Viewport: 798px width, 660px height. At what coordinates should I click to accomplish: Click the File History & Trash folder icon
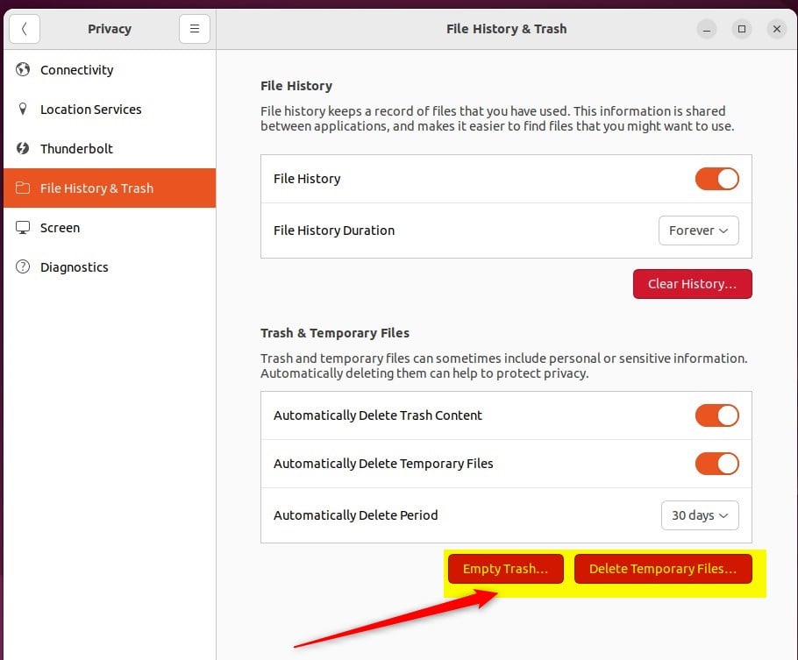23,188
